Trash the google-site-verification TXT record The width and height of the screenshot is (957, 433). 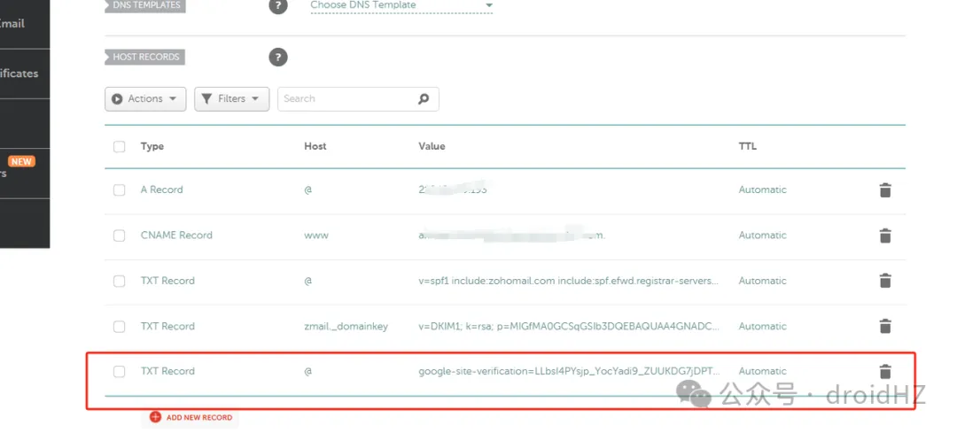pyautogui.click(x=884, y=372)
